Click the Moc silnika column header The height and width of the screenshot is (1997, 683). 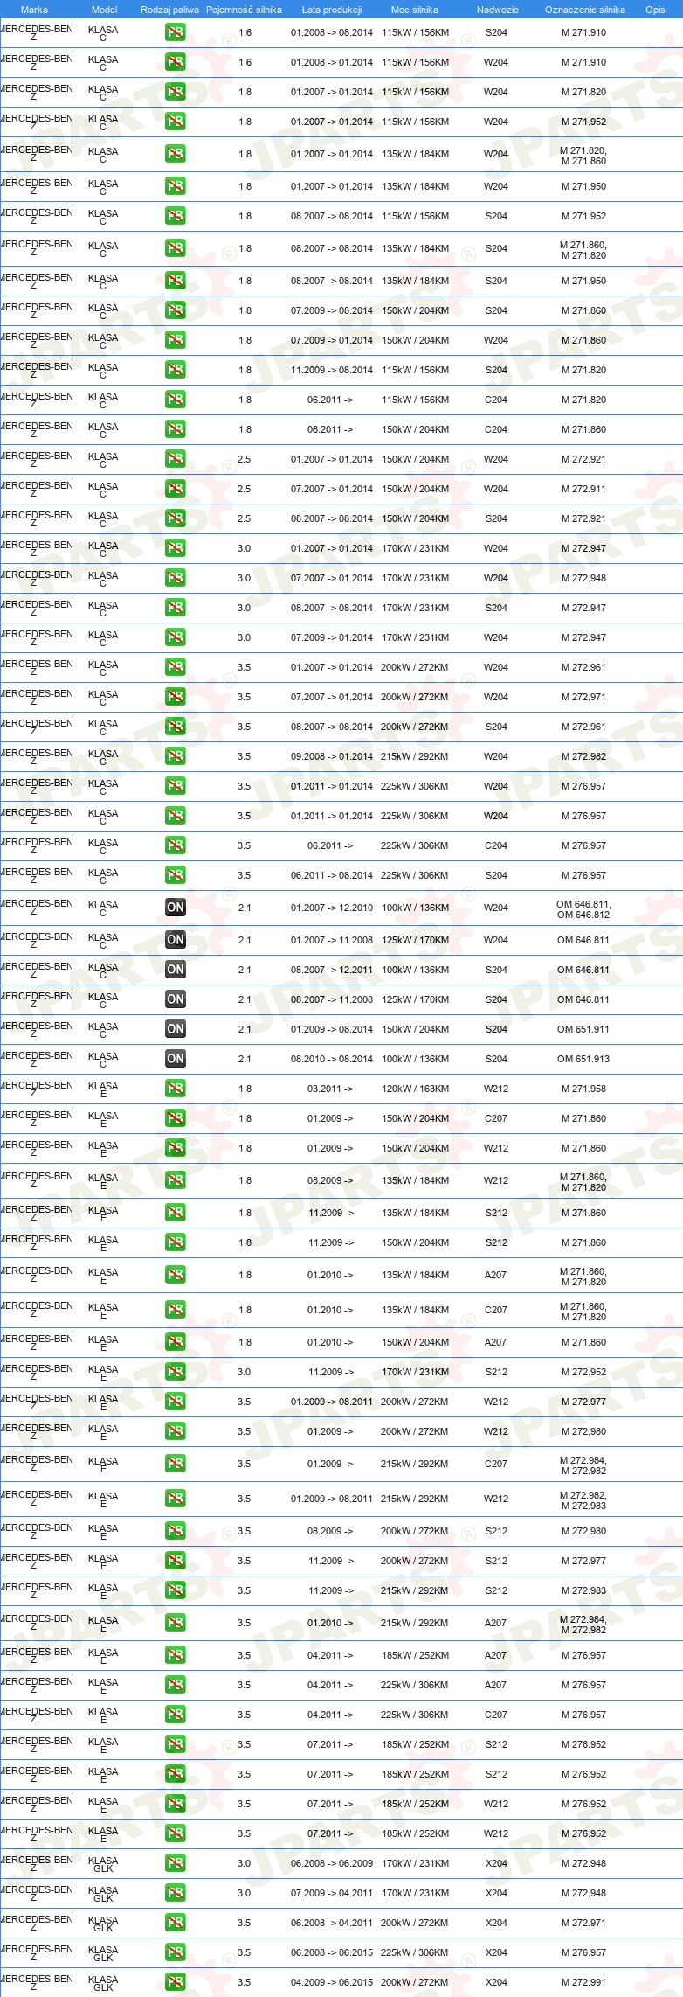click(x=415, y=10)
